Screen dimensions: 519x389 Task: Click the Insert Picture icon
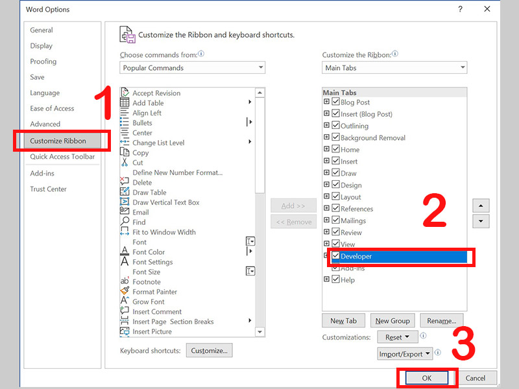click(125, 331)
